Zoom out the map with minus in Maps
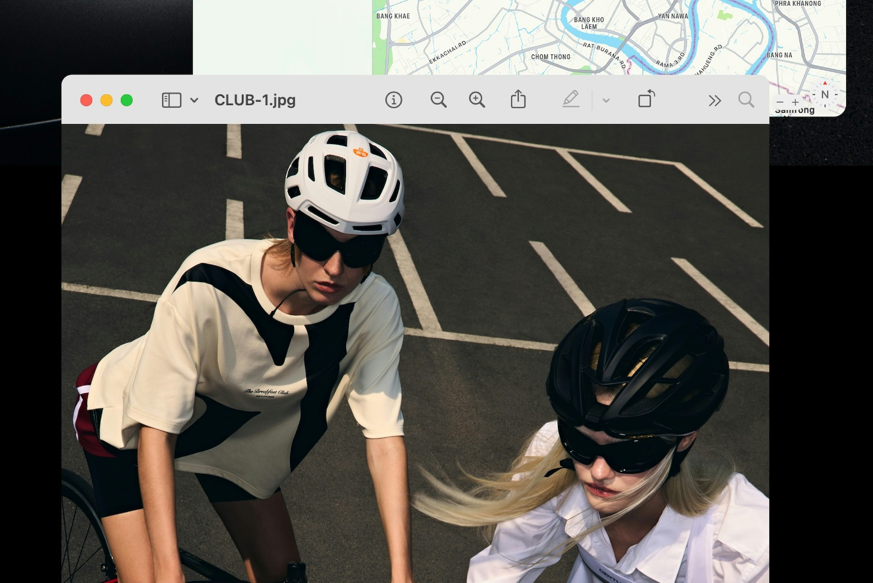 (780, 102)
